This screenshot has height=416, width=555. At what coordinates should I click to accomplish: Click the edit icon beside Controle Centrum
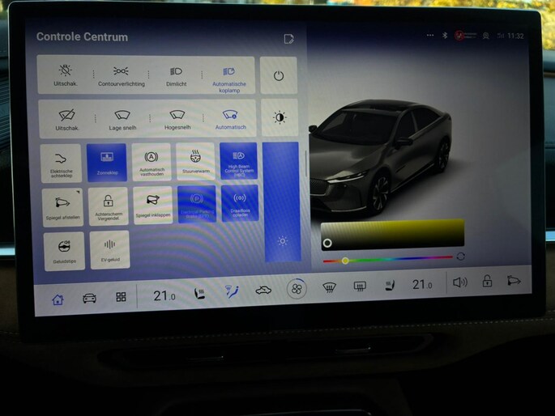(x=288, y=39)
